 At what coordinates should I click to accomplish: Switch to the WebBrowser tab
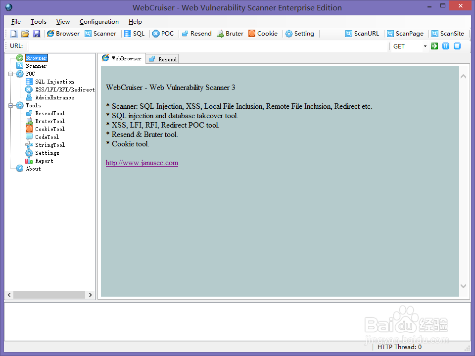[122, 58]
